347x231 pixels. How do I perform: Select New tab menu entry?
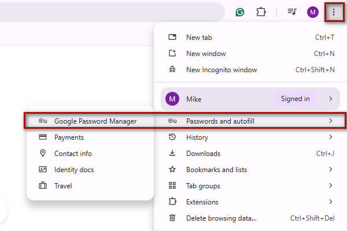click(250, 38)
